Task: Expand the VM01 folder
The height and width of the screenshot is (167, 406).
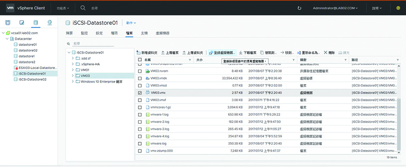Action: pos(73,70)
